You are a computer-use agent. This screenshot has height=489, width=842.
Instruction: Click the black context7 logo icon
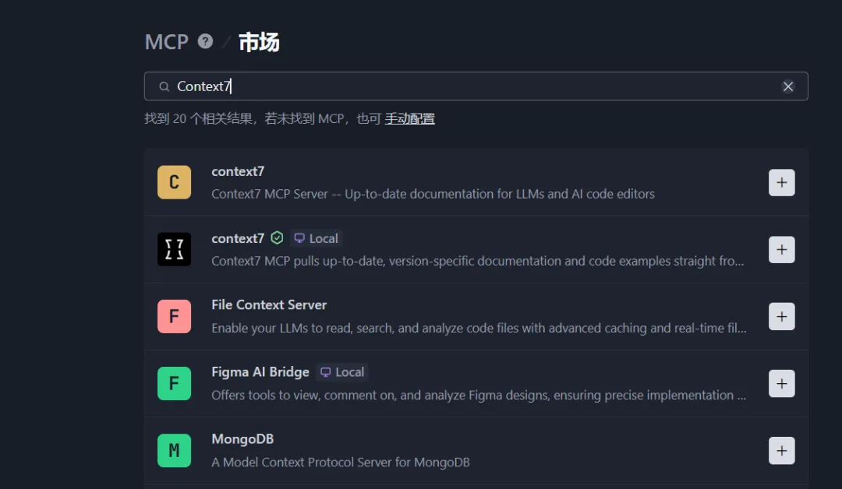(x=174, y=250)
